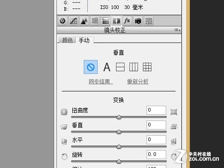Click the left horizontal perspective icon
Screen dimensions: 224x168
click(x=64, y=142)
